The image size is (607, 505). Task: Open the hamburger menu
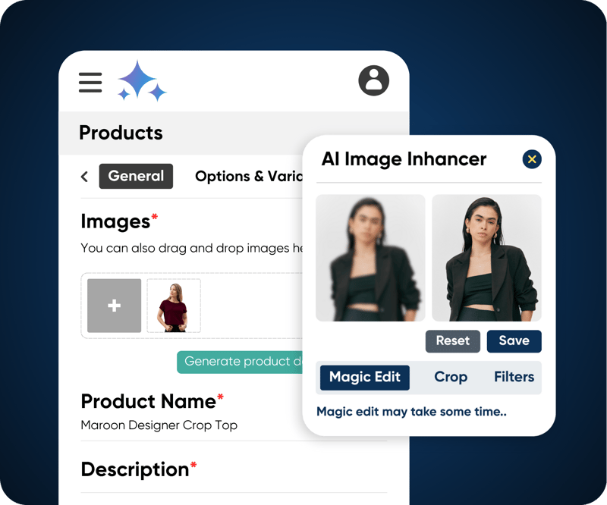click(90, 83)
